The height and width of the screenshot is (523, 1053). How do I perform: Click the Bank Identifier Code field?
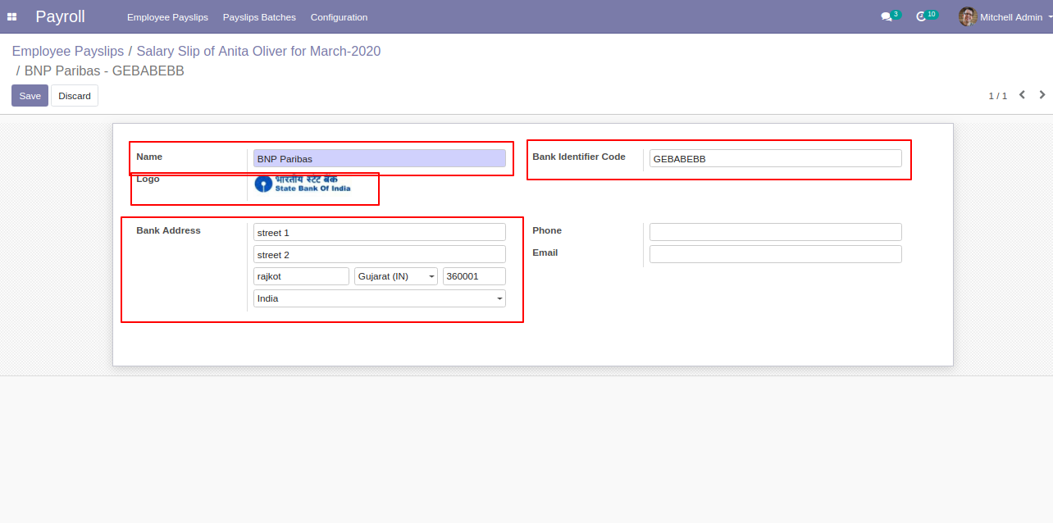776,159
